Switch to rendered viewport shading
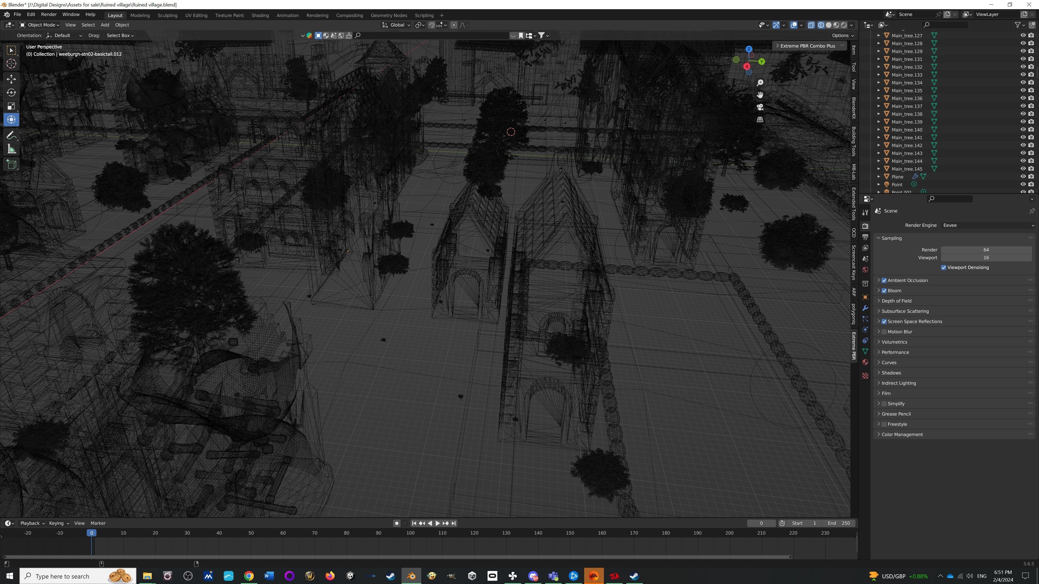This screenshot has width=1039, height=584. pos(844,25)
